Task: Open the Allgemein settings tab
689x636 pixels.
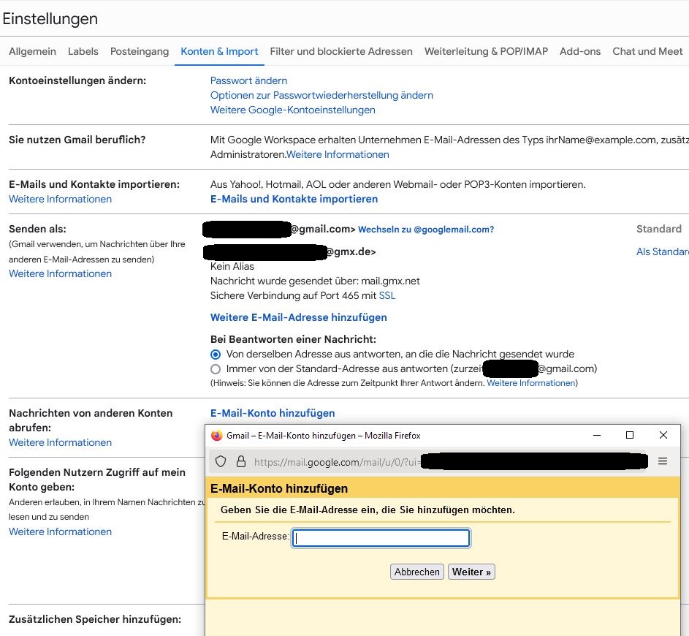Action: [x=33, y=51]
